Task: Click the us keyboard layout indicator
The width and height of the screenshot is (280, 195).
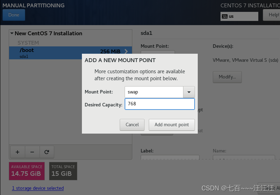Action: [x=239, y=16]
